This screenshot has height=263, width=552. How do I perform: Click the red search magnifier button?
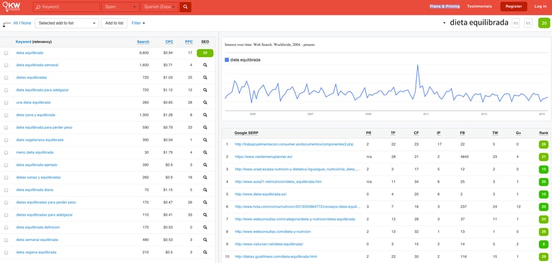point(185,6)
